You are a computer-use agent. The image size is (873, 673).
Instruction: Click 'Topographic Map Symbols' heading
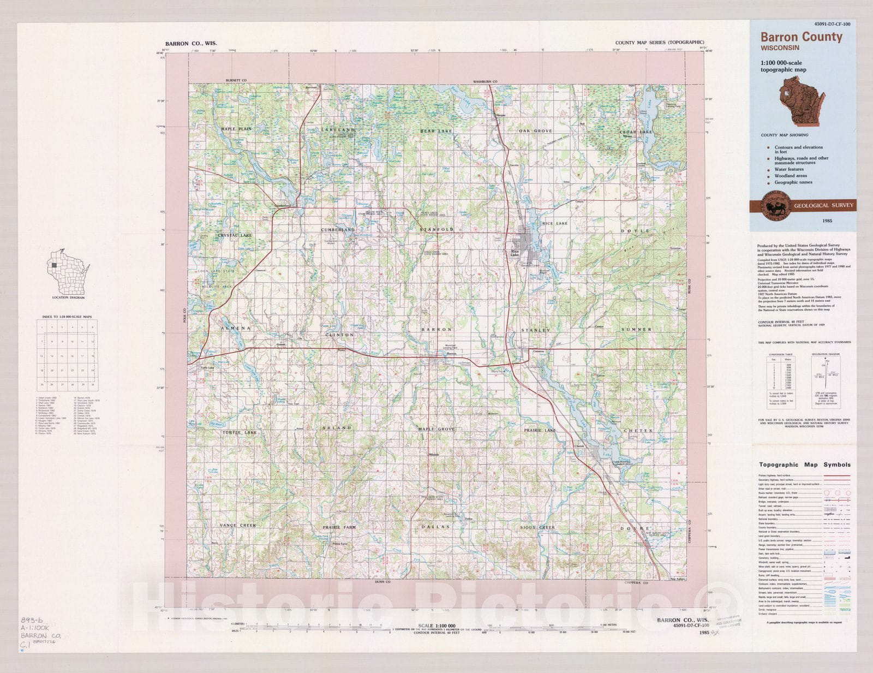pos(805,465)
